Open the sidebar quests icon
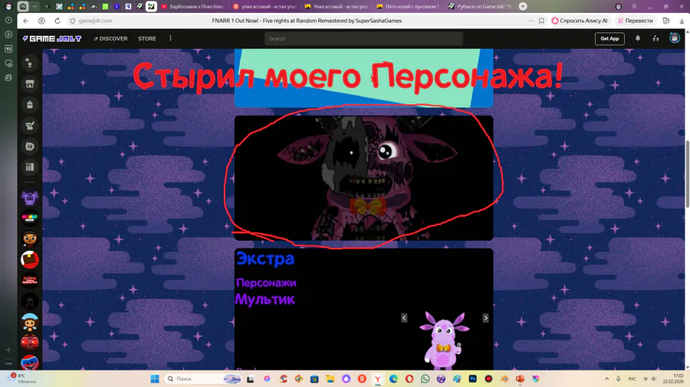This screenshot has height=387, width=690. (x=29, y=125)
